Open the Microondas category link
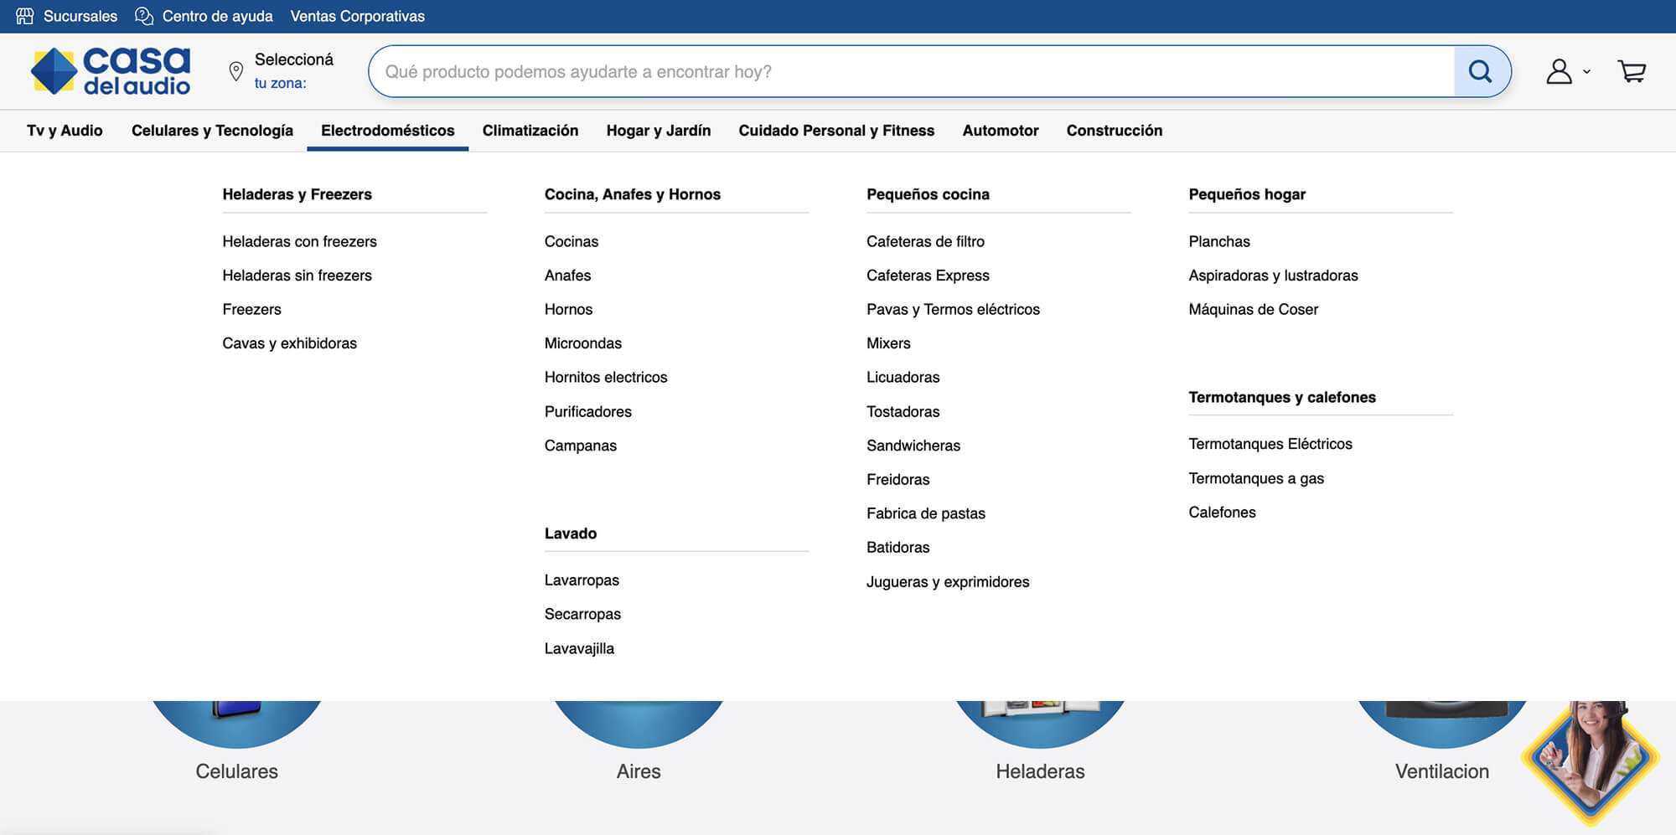Viewport: 1676px width, 835px height. (x=582, y=343)
